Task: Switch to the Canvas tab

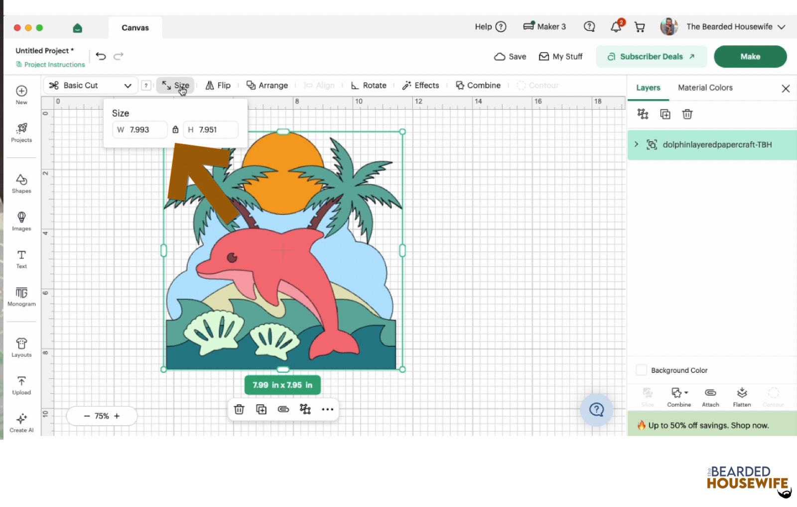Action: 135,28
